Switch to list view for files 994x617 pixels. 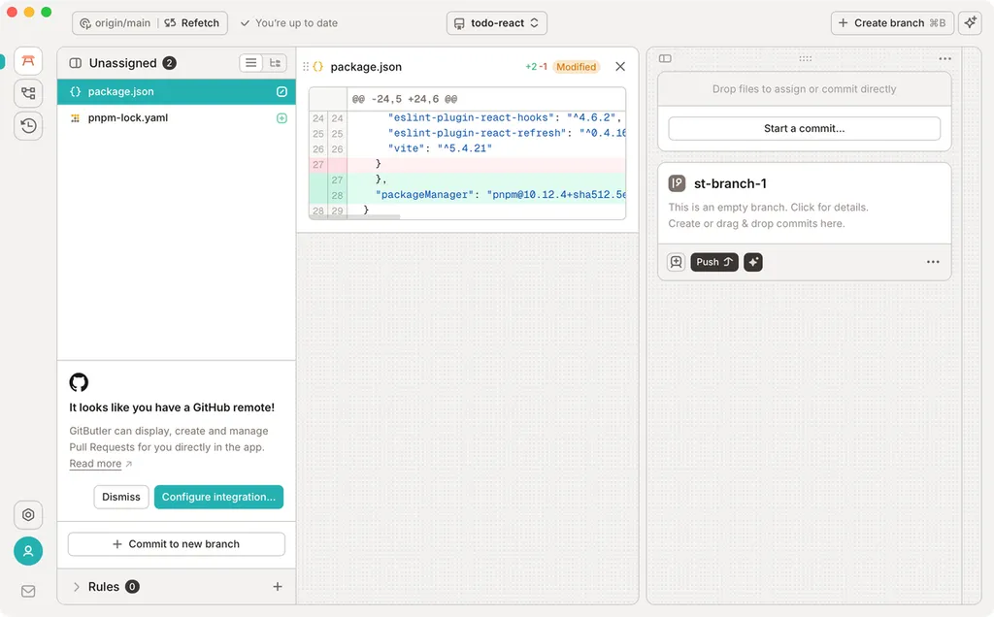pyautogui.click(x=251, y=63)
